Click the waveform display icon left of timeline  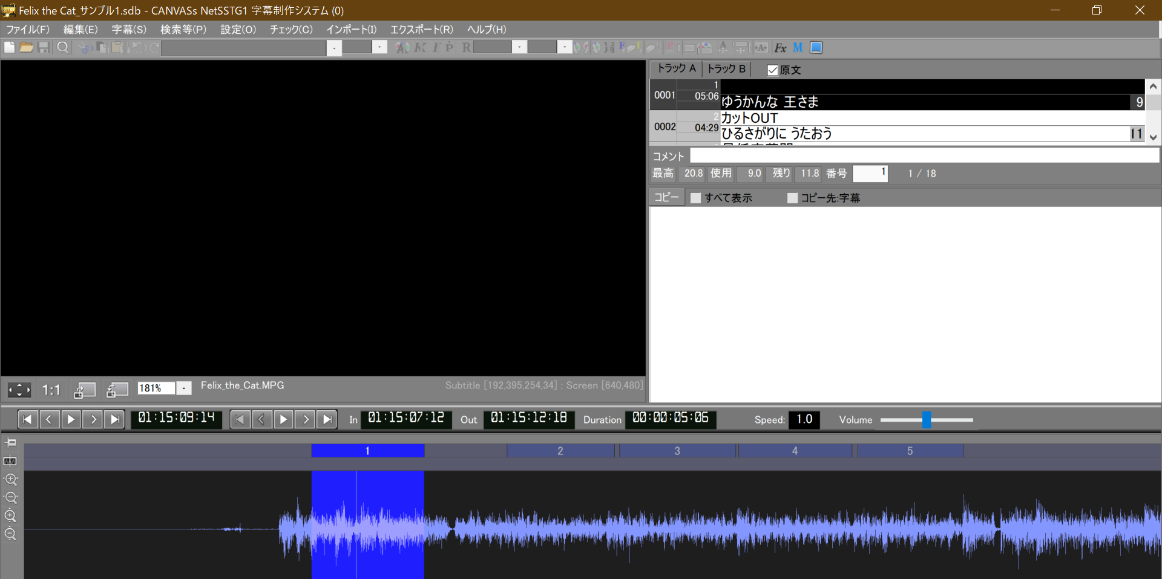pyautogui.click(x=10, y=461)
